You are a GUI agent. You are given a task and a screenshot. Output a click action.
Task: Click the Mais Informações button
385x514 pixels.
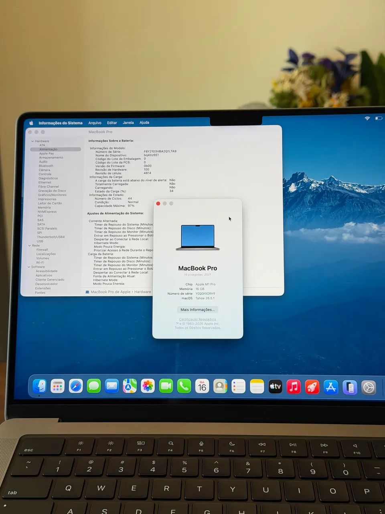coord(197,310)
